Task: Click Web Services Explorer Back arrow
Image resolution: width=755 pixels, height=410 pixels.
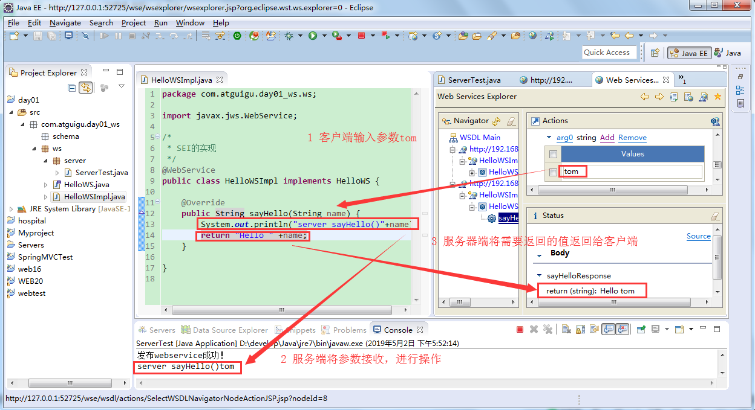Action: click(645, 97)
